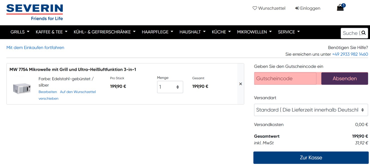Adjust the Menge quantity stepper

point(170,87)
